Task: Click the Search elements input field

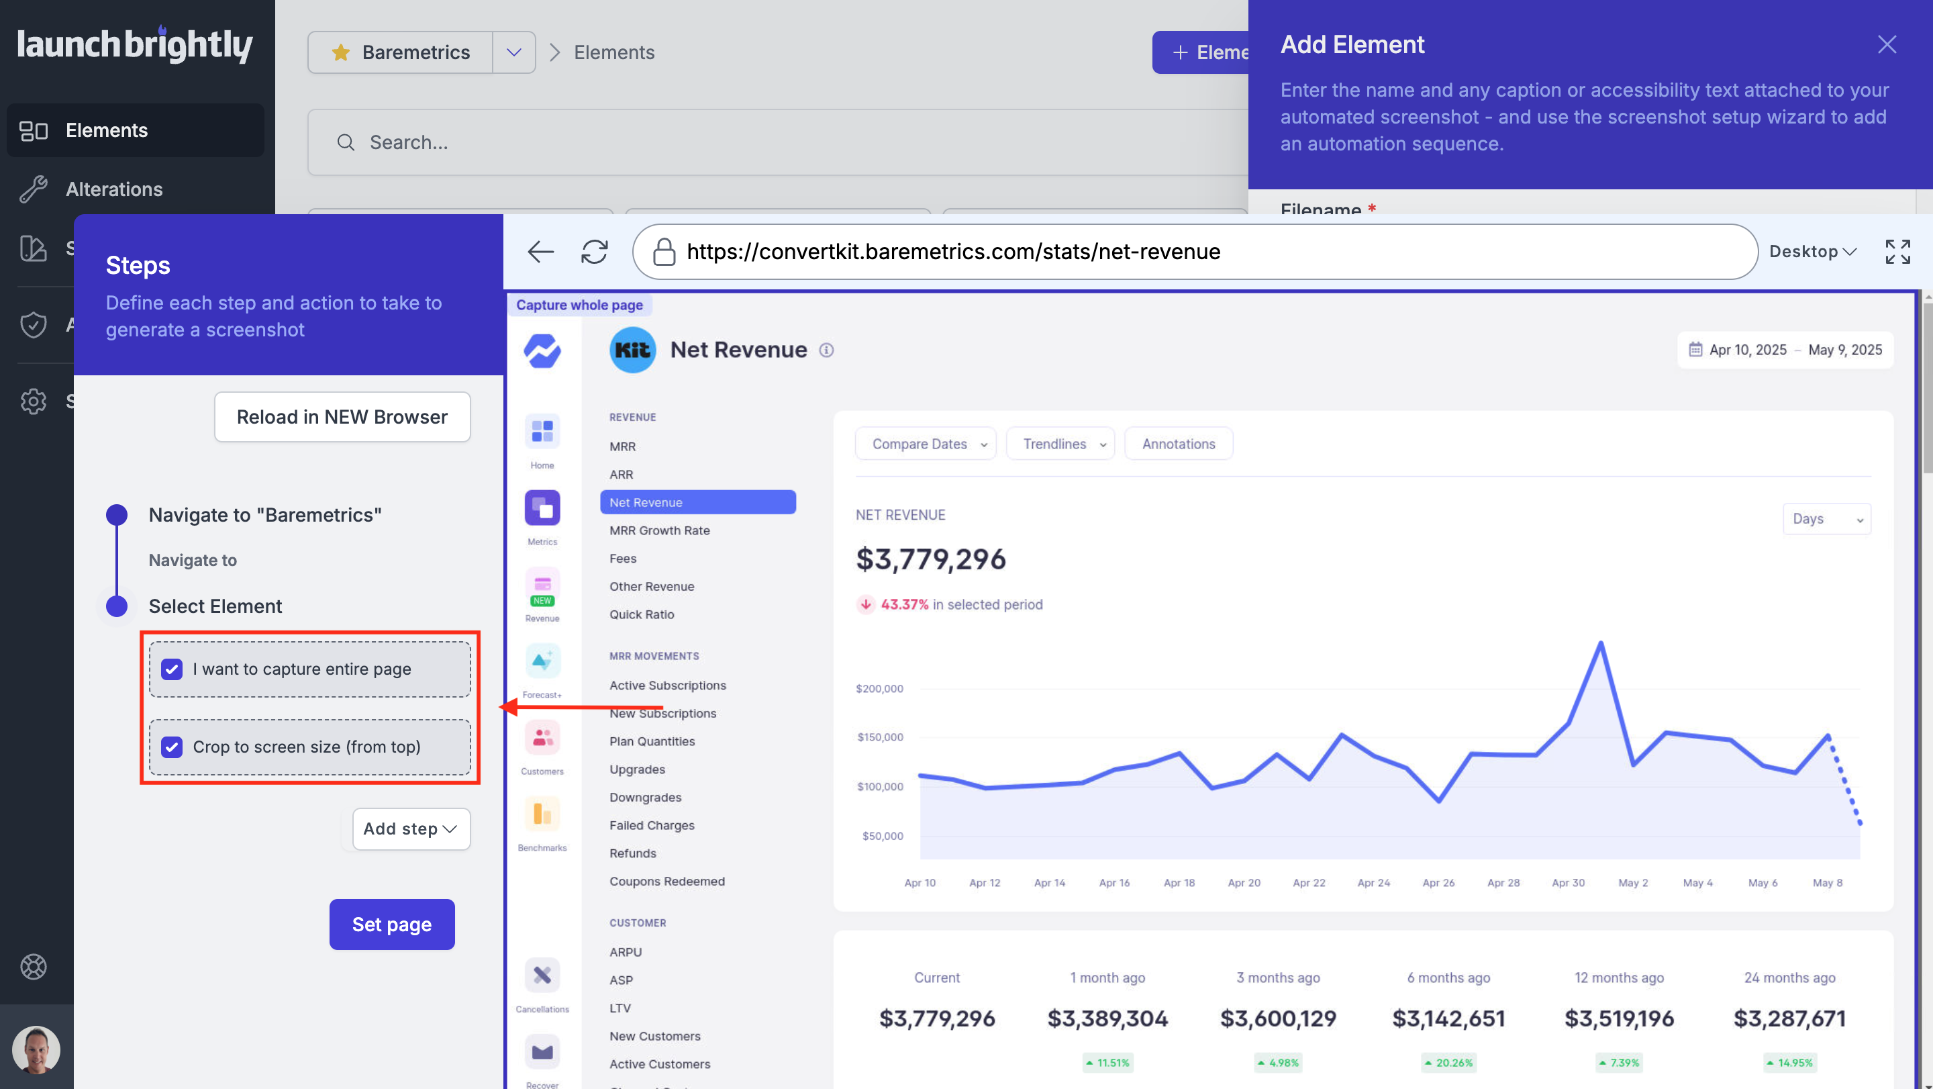Action: tap(777, 142)
